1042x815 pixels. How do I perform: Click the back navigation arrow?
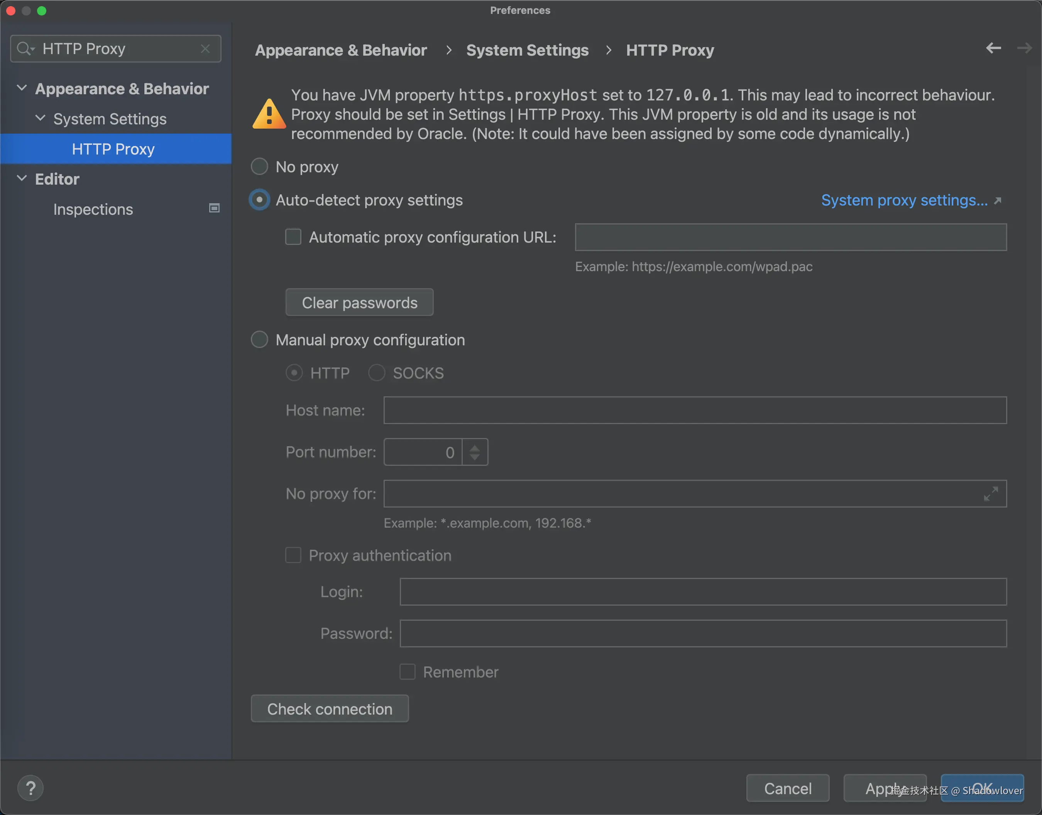pos(993,48)
